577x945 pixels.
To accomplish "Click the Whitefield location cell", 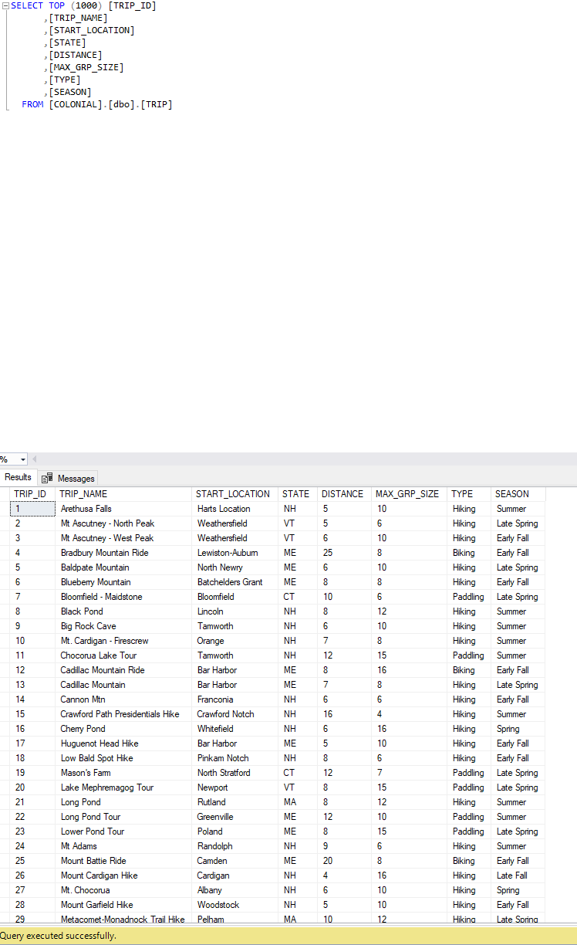I will pyautogui.click(x=235, y=729).
